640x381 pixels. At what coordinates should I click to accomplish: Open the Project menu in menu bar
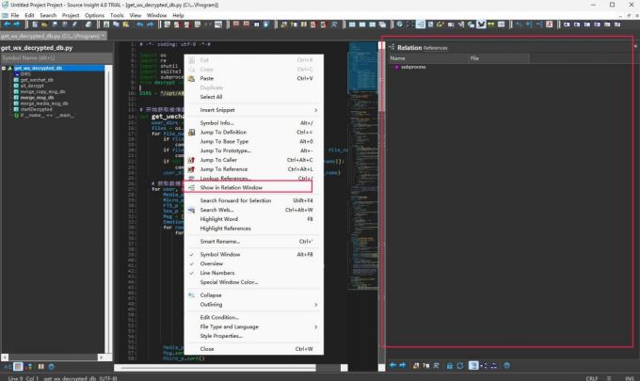click(x=71, y=15)
